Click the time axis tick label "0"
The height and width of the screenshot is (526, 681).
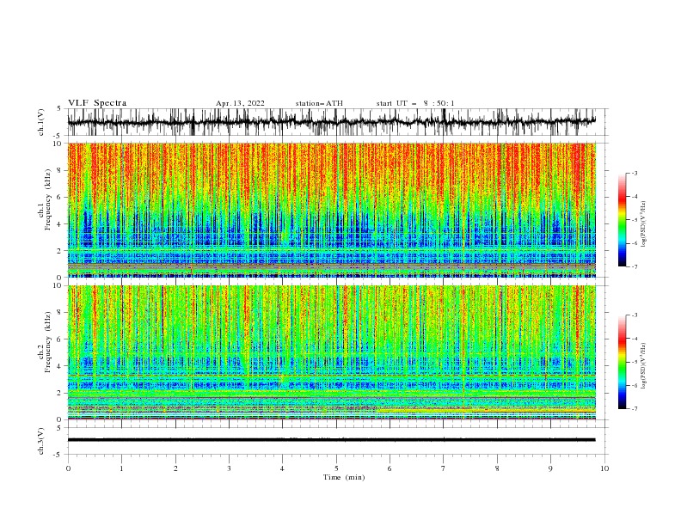[x=68, y=468]
